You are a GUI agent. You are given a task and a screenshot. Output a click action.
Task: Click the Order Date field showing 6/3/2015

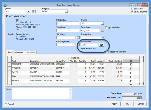click(x=90, y=31)
